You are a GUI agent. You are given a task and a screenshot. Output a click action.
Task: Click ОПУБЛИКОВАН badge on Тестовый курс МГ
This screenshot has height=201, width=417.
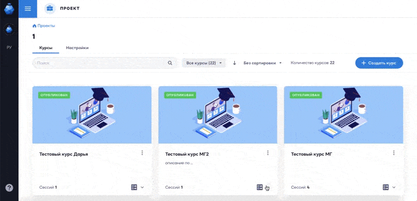click(x=306, y=95)
